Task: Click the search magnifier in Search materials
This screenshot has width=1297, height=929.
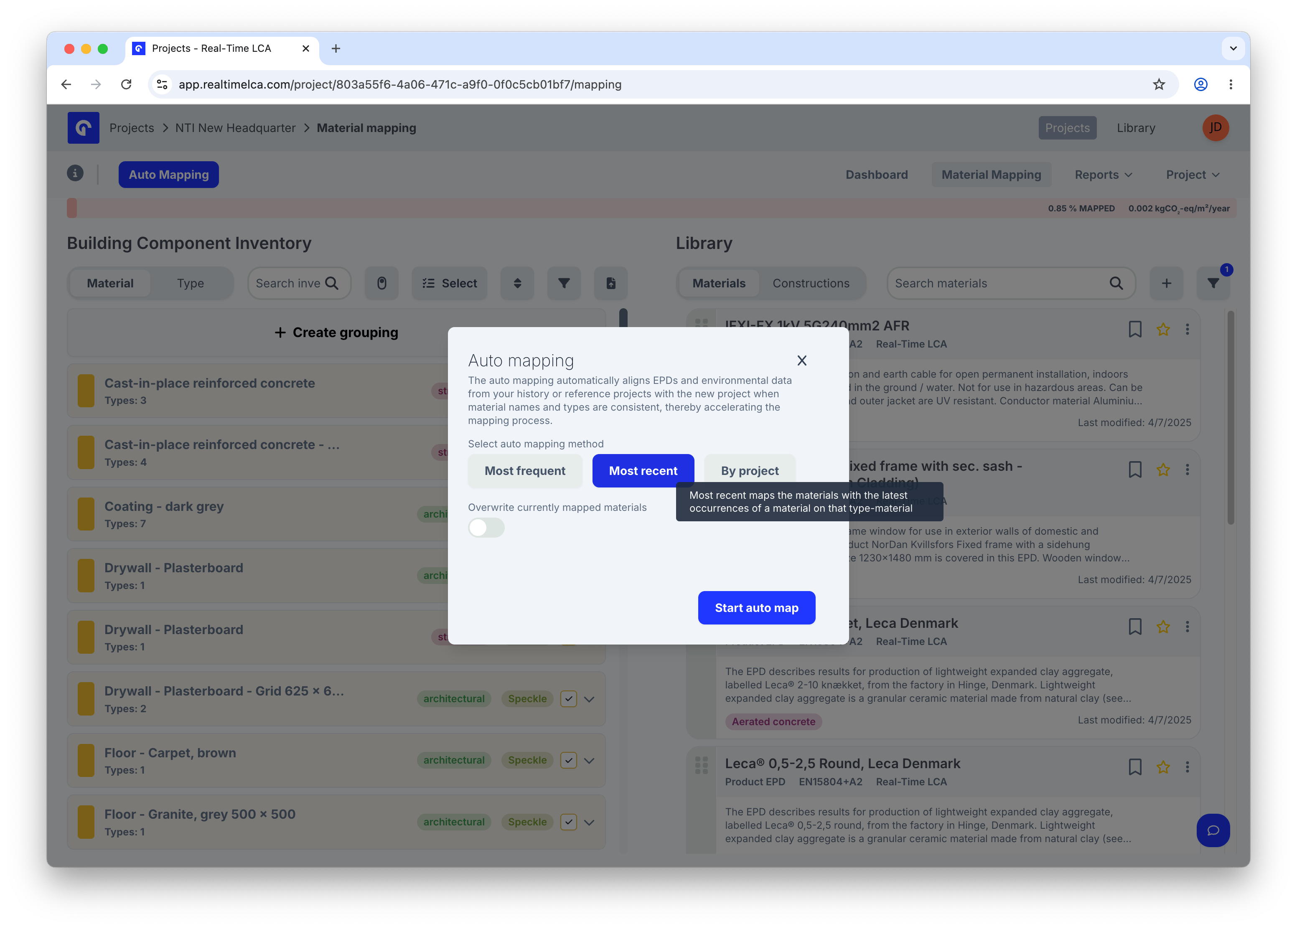Action: [1116, 283]
